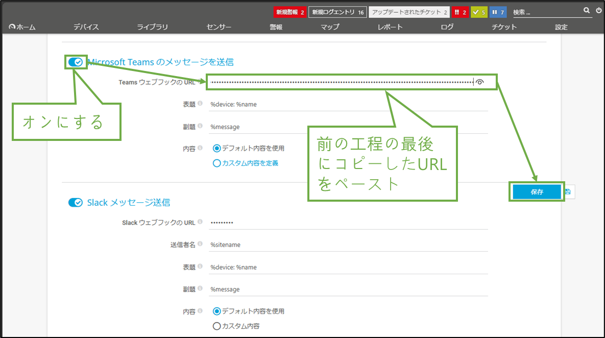
Task: Click the Slack webhook URL field
Action: (x=348, y=222)
